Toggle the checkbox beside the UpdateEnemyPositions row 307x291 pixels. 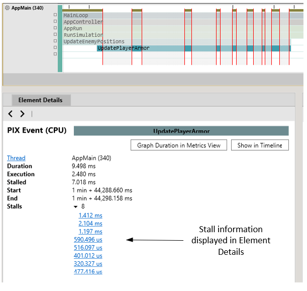(x=55, y=41)
